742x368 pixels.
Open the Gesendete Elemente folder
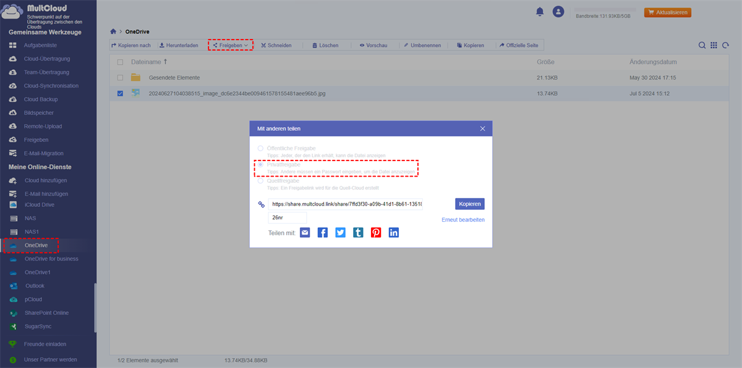coord(174,78)
